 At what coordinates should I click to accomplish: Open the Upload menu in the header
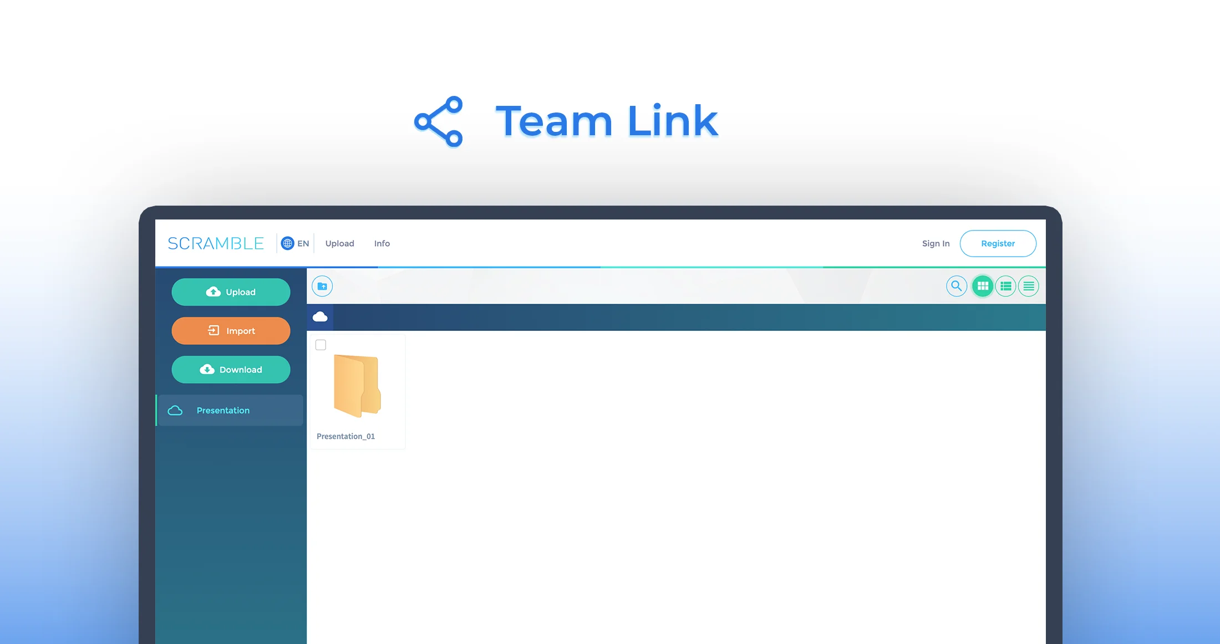(x=340, y=243)
